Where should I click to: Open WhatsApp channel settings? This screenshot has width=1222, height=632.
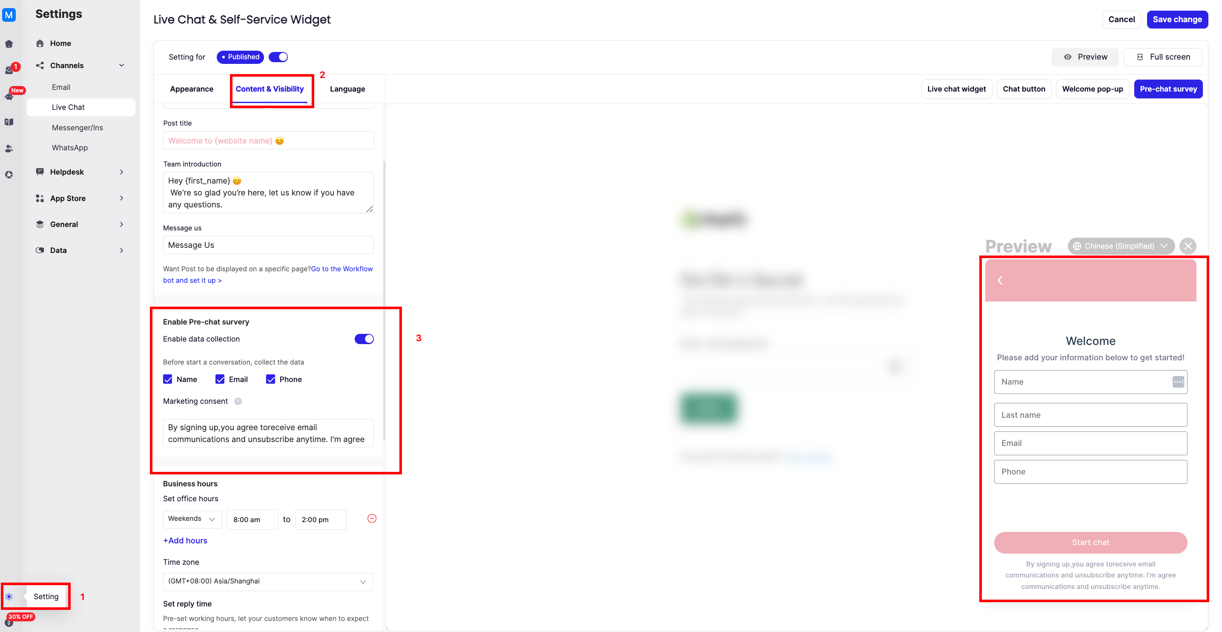click(x=70, y=147)
